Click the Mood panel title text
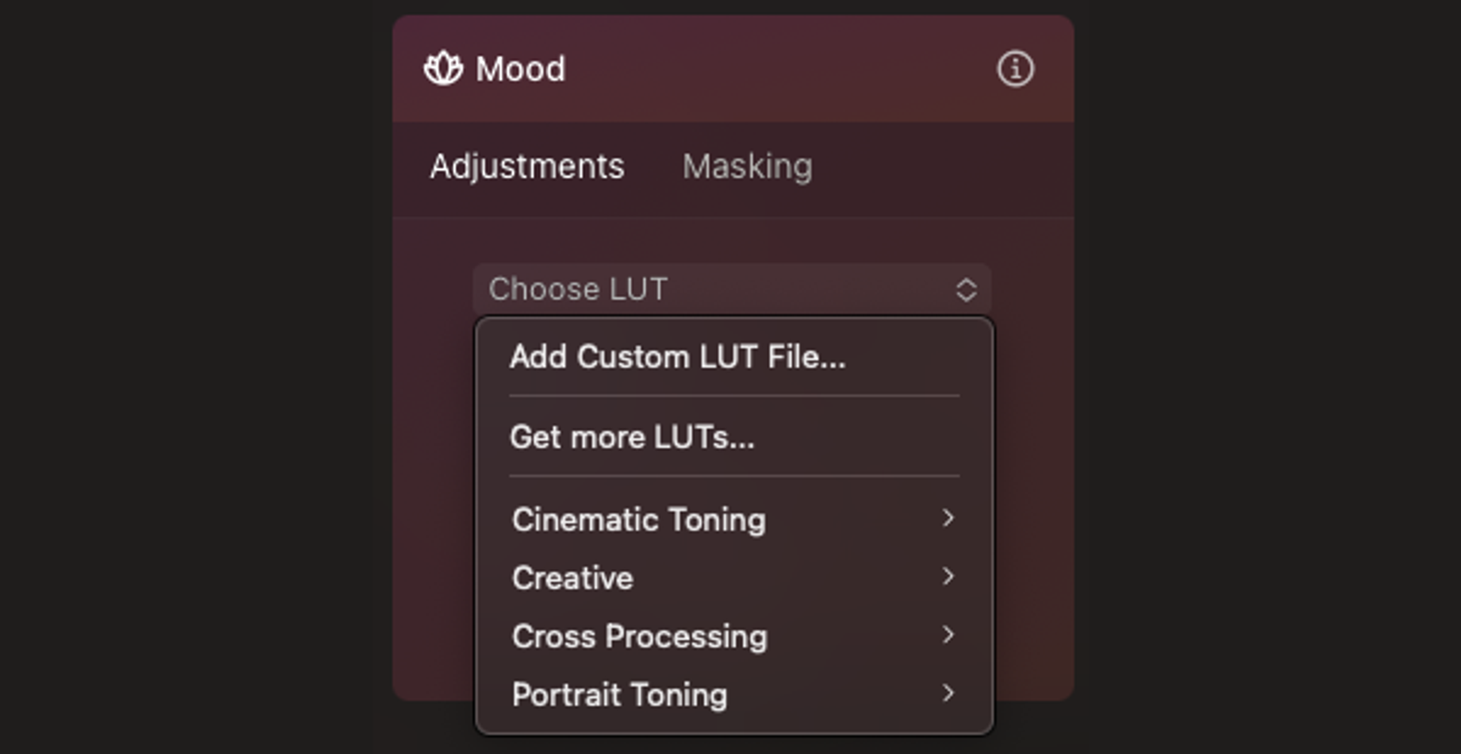 coord(521,69)
